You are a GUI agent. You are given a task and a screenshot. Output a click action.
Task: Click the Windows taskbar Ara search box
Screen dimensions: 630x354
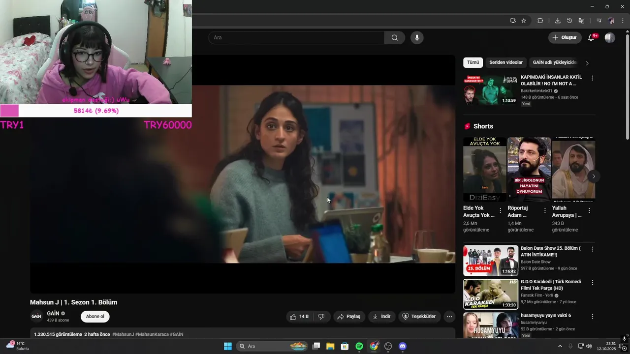click(x=272, y=346)
